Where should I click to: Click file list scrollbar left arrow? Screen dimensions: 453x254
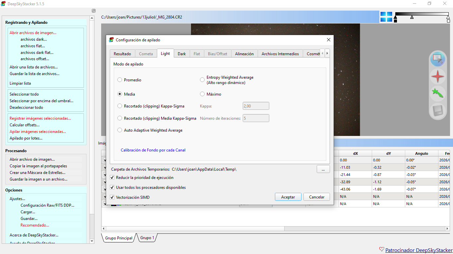tap(104, 229)
